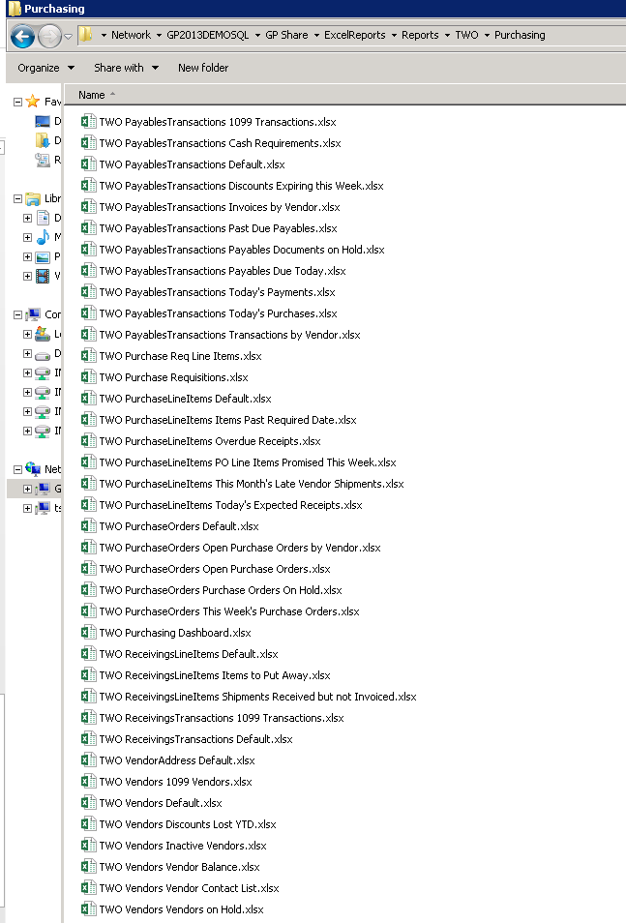Viewport: 626px width, 923px height.
Task: Select TWO Vendors Inactive Vendors.xlsx file
Action: click(x=182, y=846)
